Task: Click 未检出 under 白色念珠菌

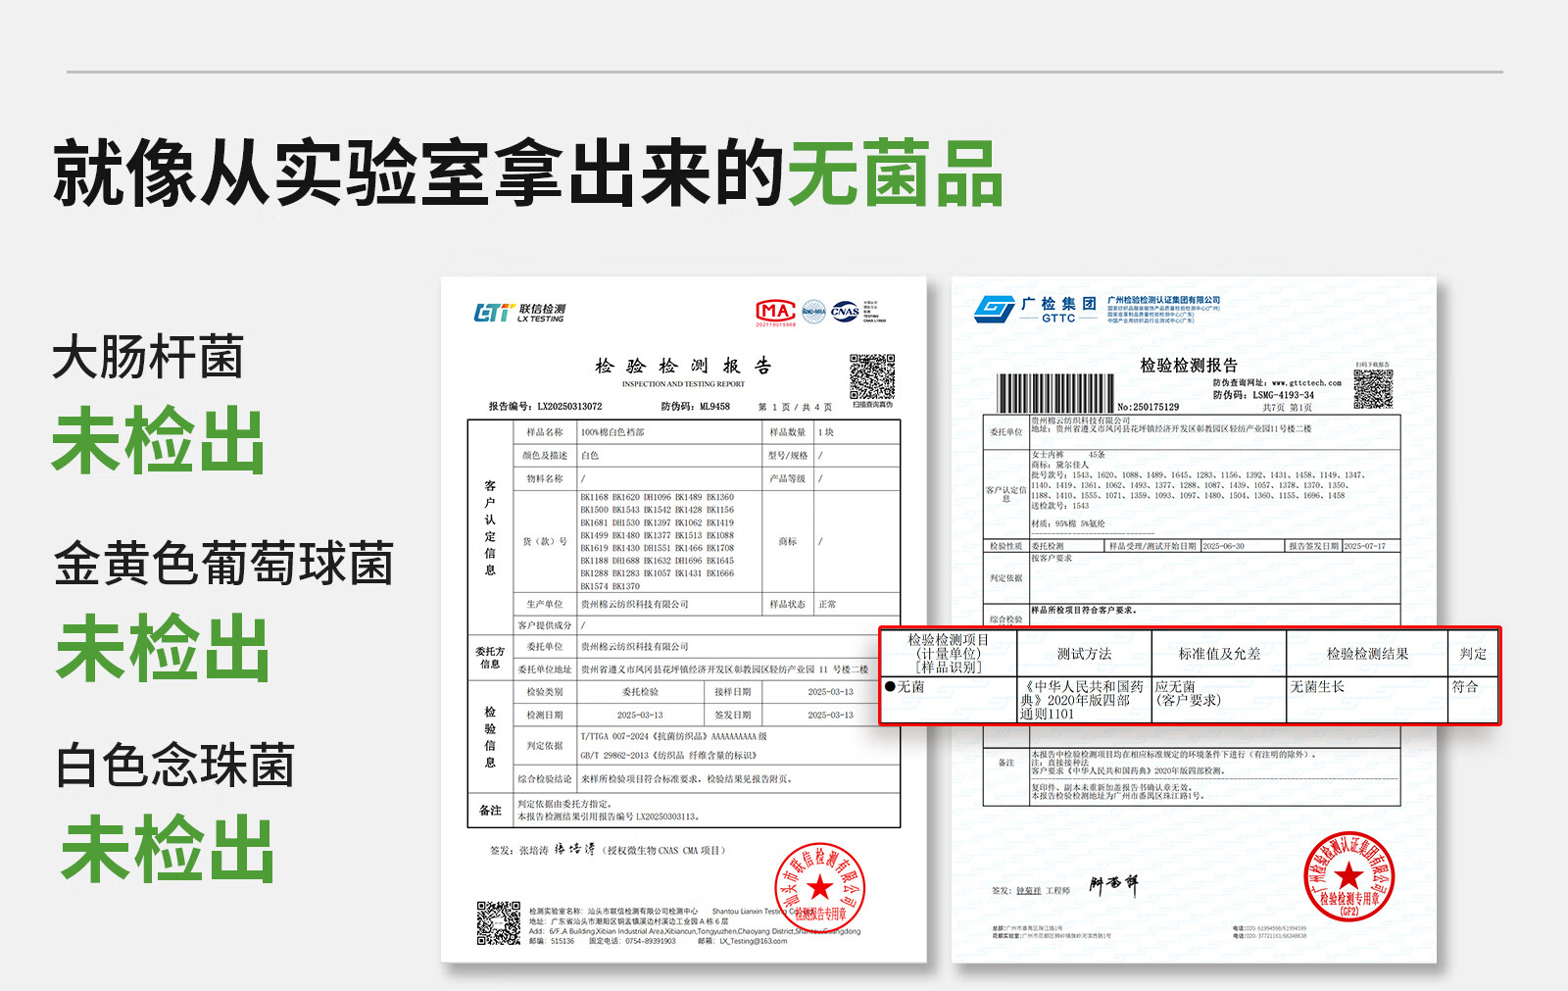Action: click(168, 850)
